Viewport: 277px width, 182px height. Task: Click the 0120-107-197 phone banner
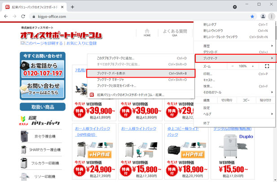43,69
